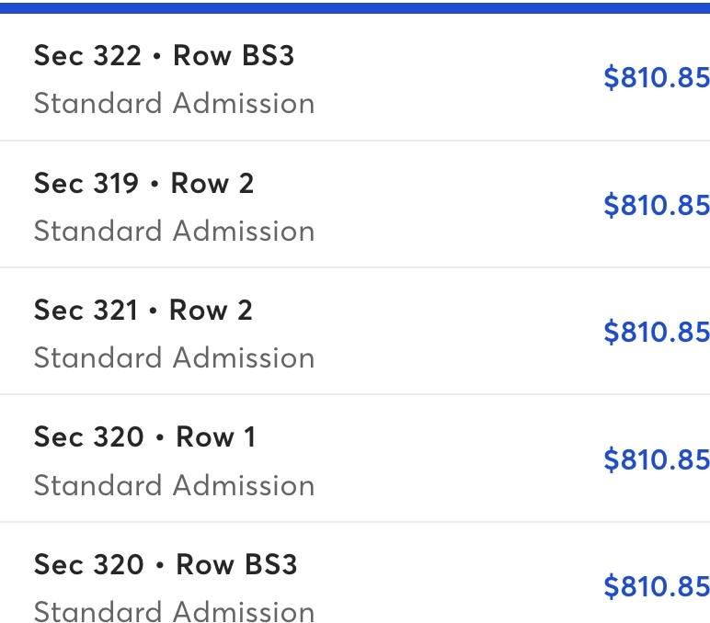Tap the $810.85 price for Sec 319
Screen dimensions: 710x623
(x=656, y=205)
